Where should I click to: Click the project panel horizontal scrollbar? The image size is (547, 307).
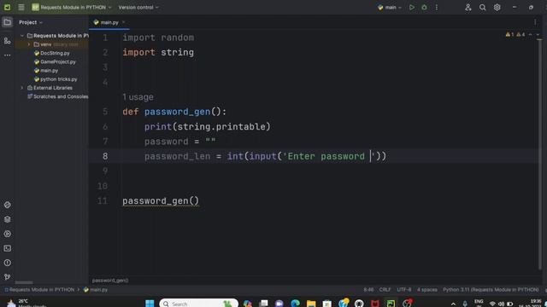tap(24, 282)
